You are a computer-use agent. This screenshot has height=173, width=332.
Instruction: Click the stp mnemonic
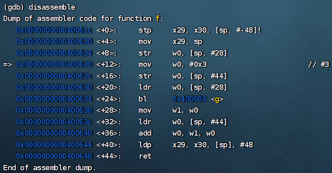[x=145, y=31]
